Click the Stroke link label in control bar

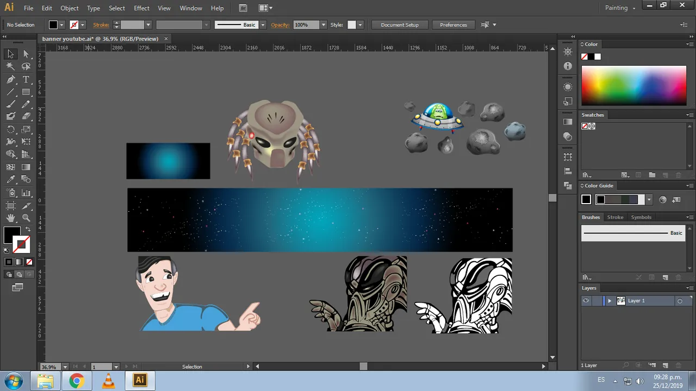click(101, 25)
